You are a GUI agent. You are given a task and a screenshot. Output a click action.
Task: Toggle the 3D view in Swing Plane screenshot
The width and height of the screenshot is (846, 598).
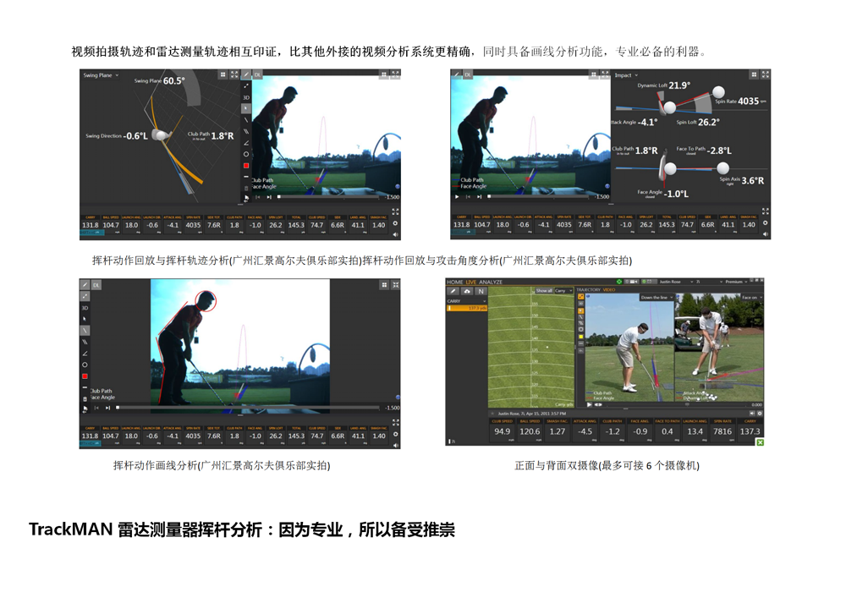coord(246,97)
